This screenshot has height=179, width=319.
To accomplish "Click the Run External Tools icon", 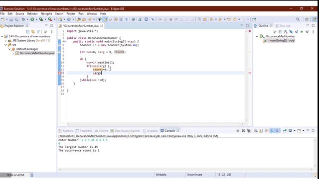I will pyautogui.click(x=50, y=19).
